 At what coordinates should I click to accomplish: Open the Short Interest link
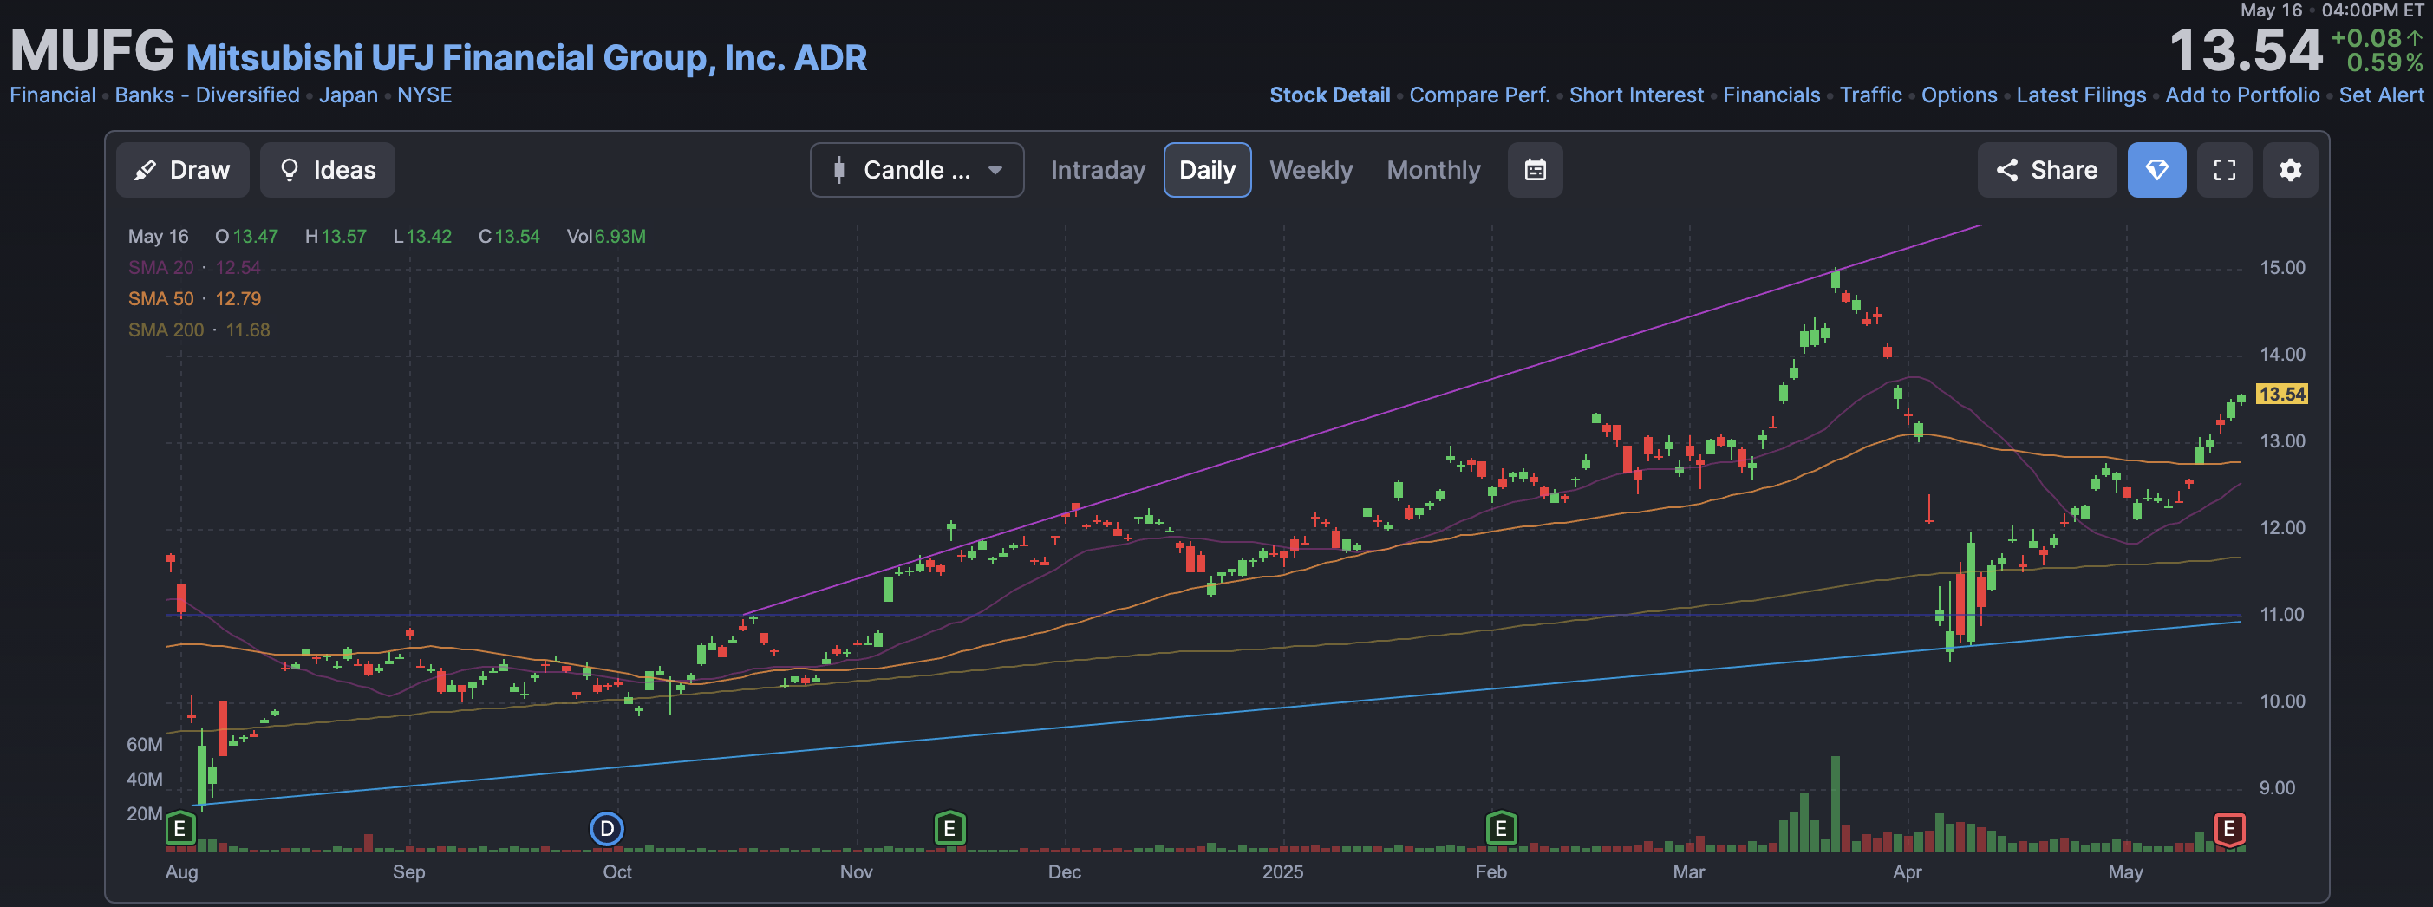click(x=1636, y=95)
